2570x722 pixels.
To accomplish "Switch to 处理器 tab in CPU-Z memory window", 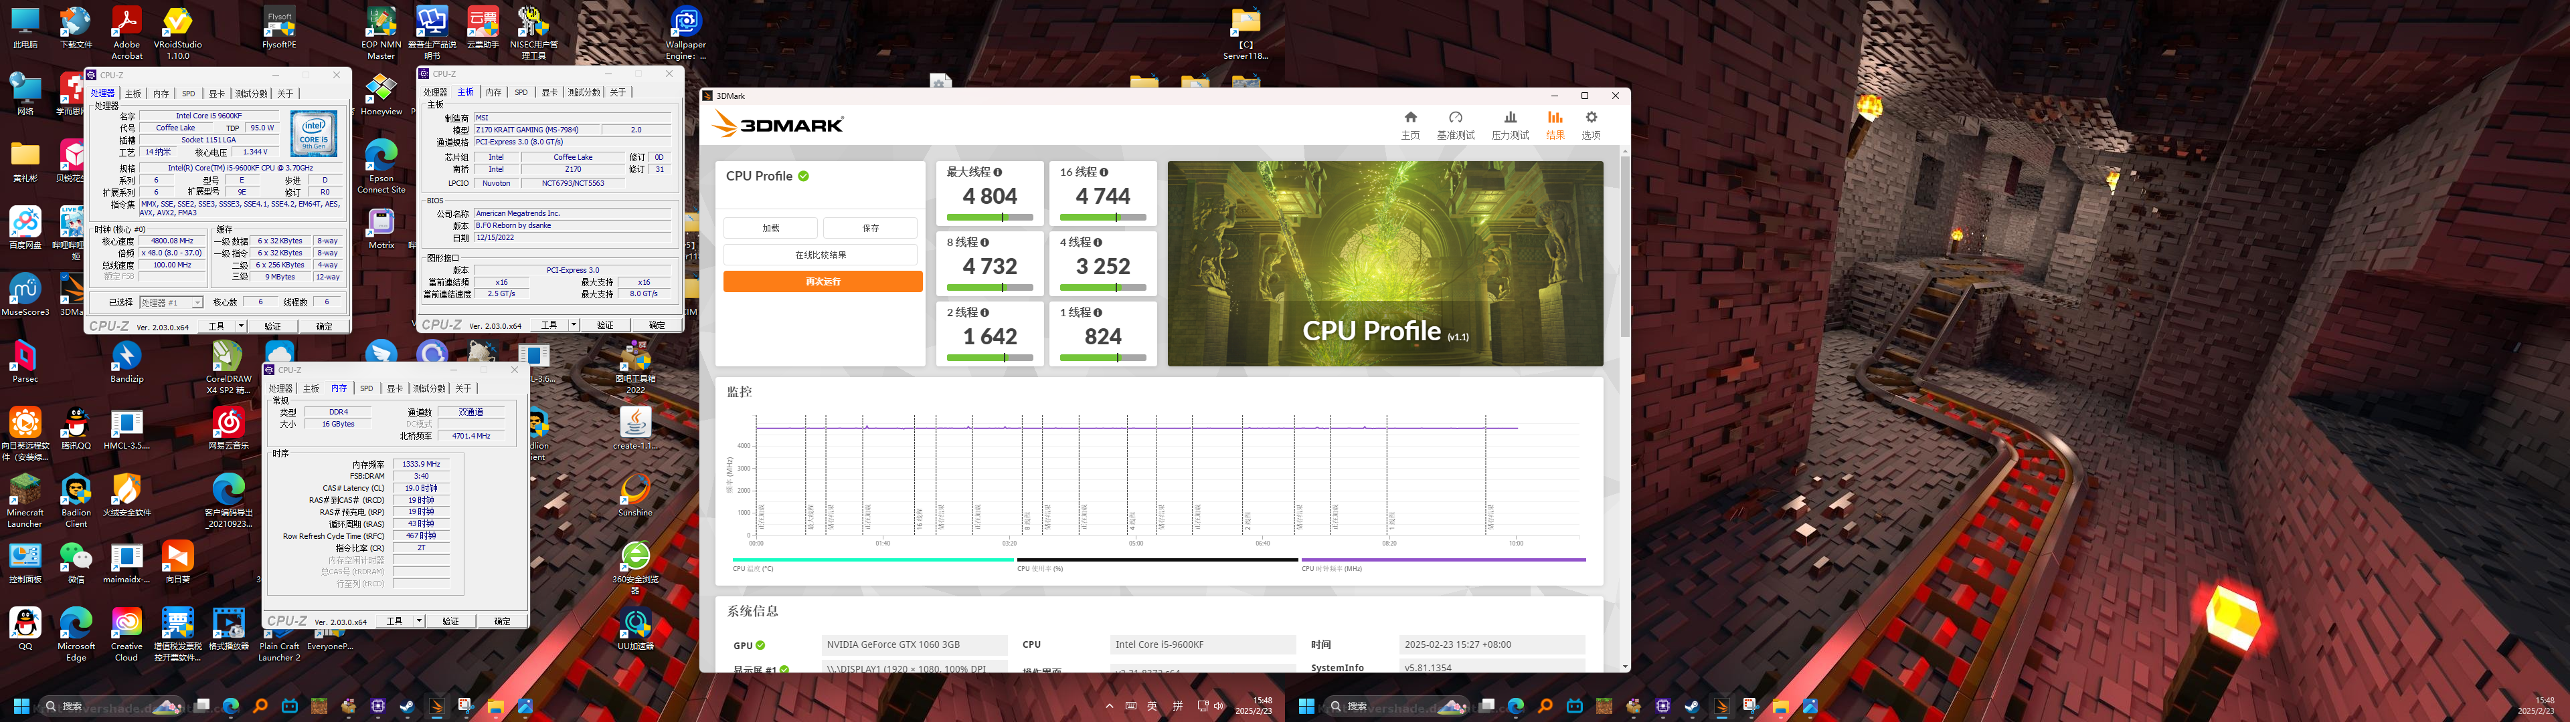I will tap(281, 389).
